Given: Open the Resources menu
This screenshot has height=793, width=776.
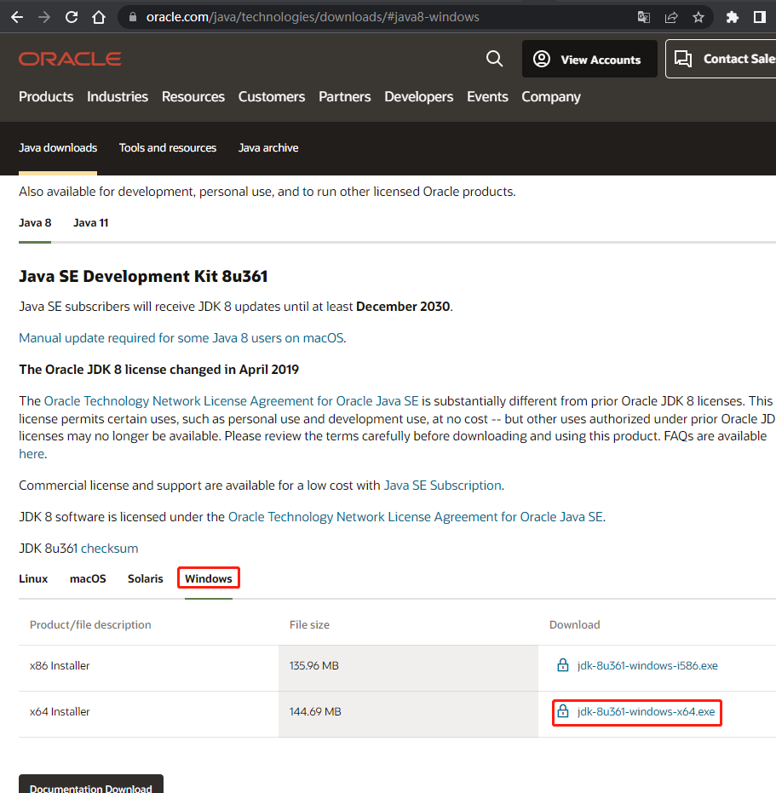Looking at the screenshot, I should (193, 96).
